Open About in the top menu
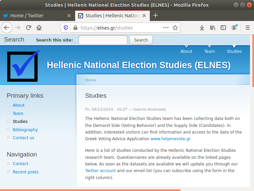 click(186, 51)
